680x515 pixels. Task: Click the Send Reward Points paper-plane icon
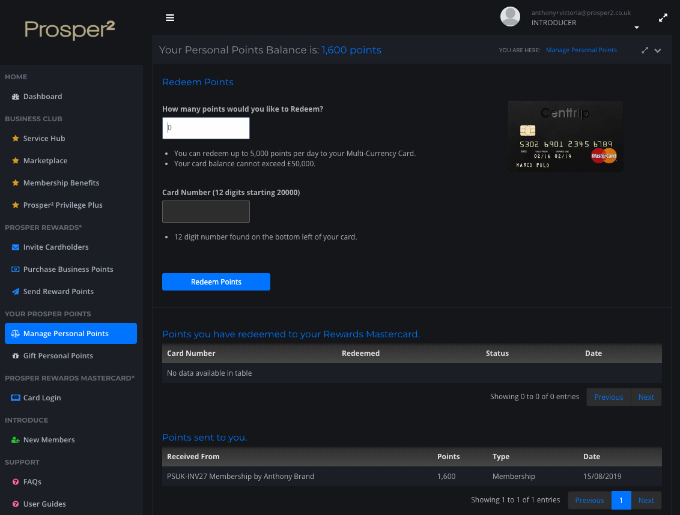click(x=16, y=291)
